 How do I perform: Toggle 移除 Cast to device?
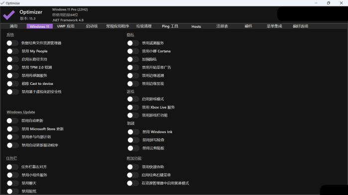pos(12,83)
